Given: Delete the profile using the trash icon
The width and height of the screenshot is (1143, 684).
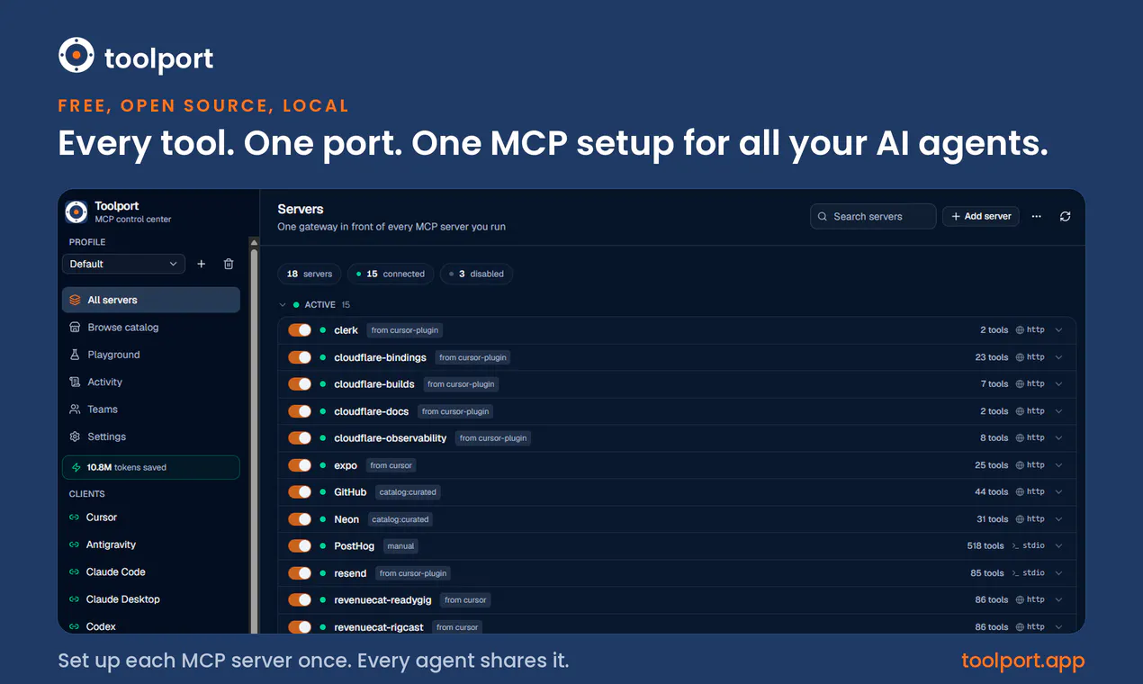Looking at the screenshot, I should click(229, 264).
